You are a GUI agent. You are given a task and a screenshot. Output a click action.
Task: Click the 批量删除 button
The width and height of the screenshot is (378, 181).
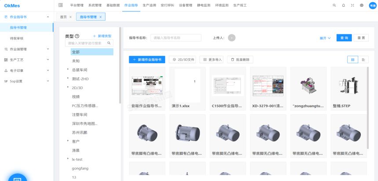click(x=240, y=60)
